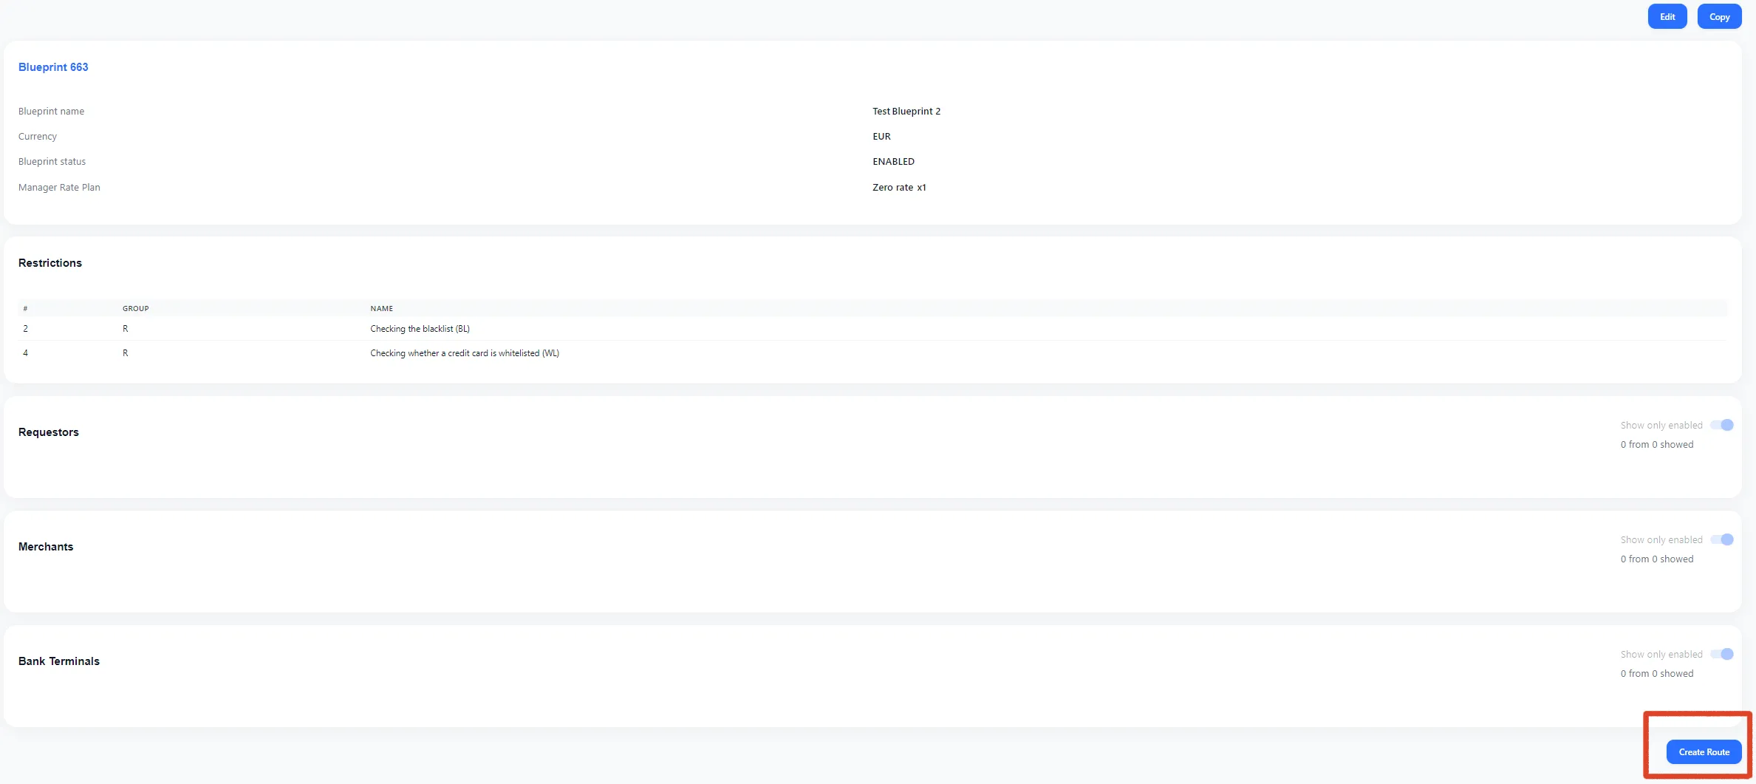Click the EUR currency value
Image resolution: width=1756 pixels, height=784 pixels.
point(881,137)
